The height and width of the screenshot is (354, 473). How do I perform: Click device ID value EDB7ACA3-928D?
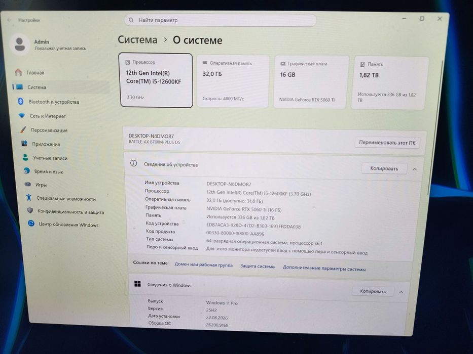coord(253,226)
